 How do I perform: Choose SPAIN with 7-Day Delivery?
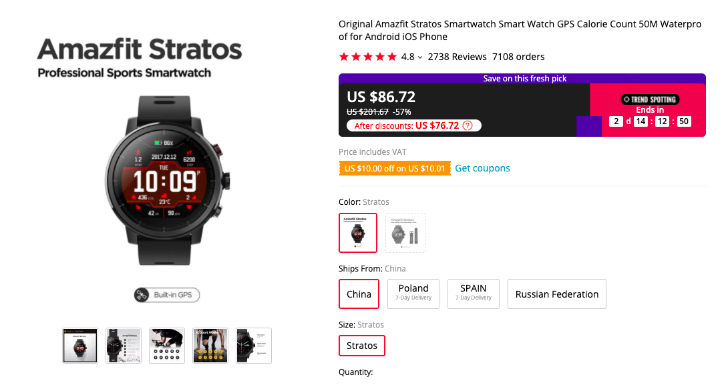pos(473,294)
